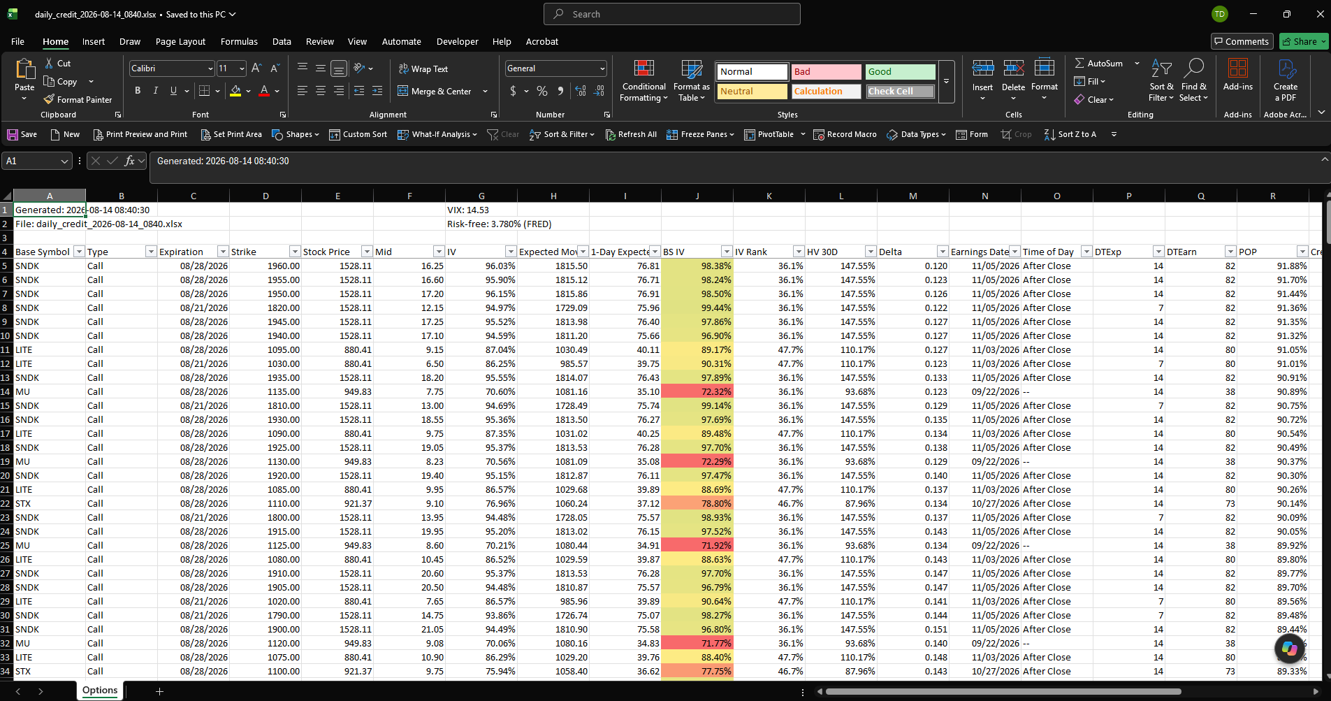Apply the Good cell style swatch
The height and width of the screenshot is (701, 1331).
pyautogui.click(x=900, y=72)
